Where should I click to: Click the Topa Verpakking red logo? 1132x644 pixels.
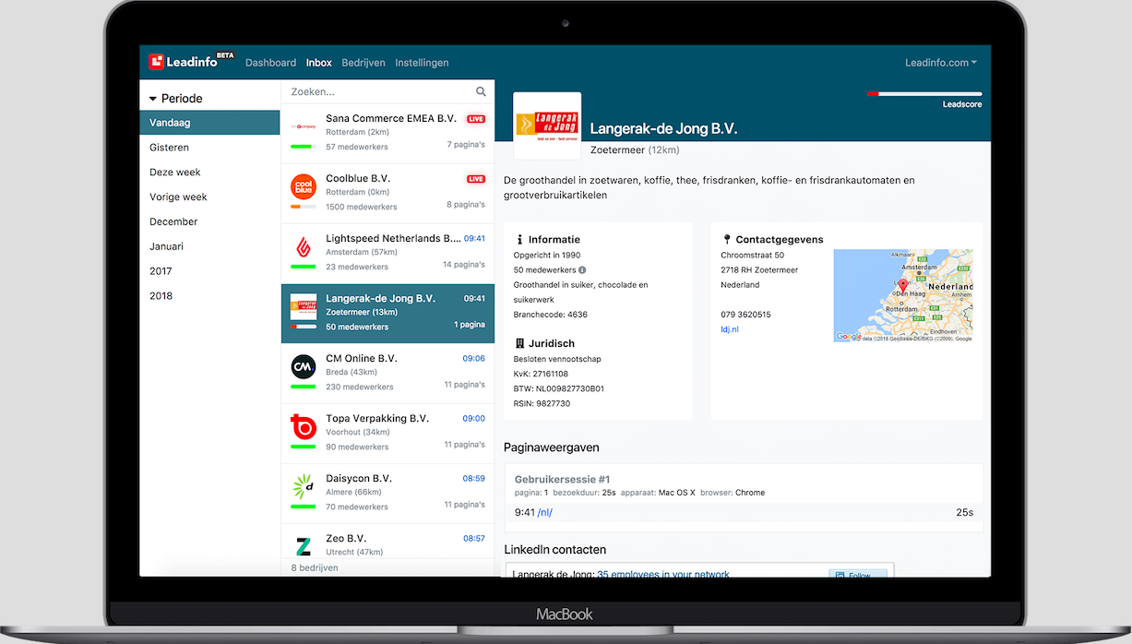304,427
